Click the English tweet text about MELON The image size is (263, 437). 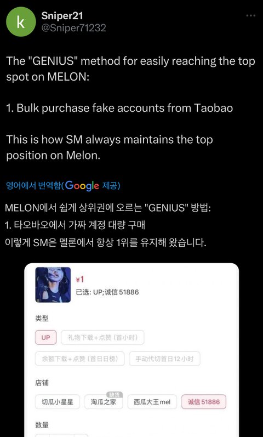[x=130, y=108]
